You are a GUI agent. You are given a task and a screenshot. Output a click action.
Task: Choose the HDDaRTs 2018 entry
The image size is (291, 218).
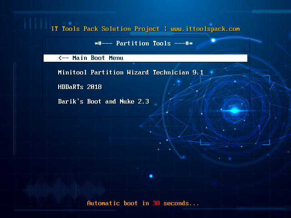[x=80, y=87]
